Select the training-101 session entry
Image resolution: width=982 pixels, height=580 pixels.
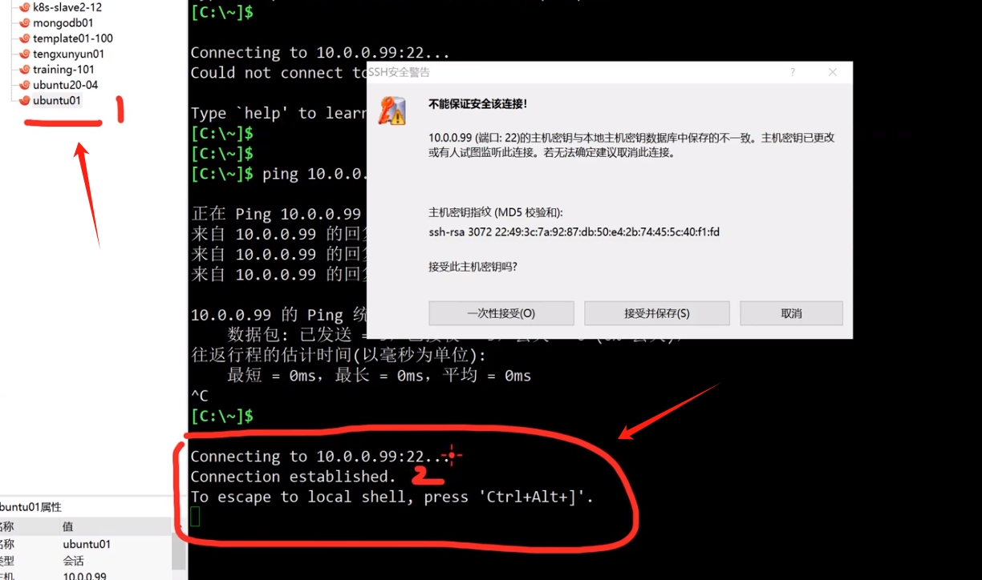(63, 70)
